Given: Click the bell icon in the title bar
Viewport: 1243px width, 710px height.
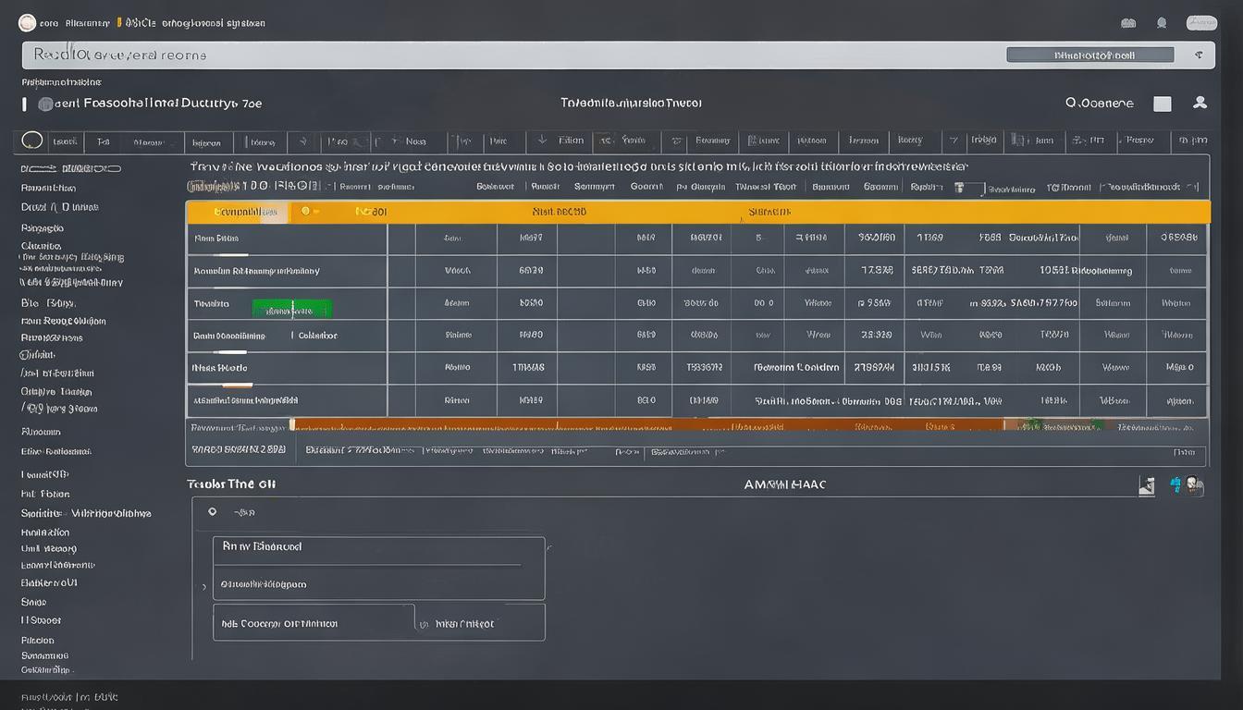Looking at the screenshot, I should point(1162,23).
